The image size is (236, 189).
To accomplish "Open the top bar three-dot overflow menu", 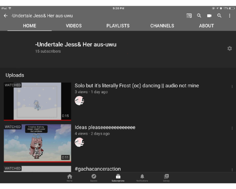I will (x=230, y=16).
